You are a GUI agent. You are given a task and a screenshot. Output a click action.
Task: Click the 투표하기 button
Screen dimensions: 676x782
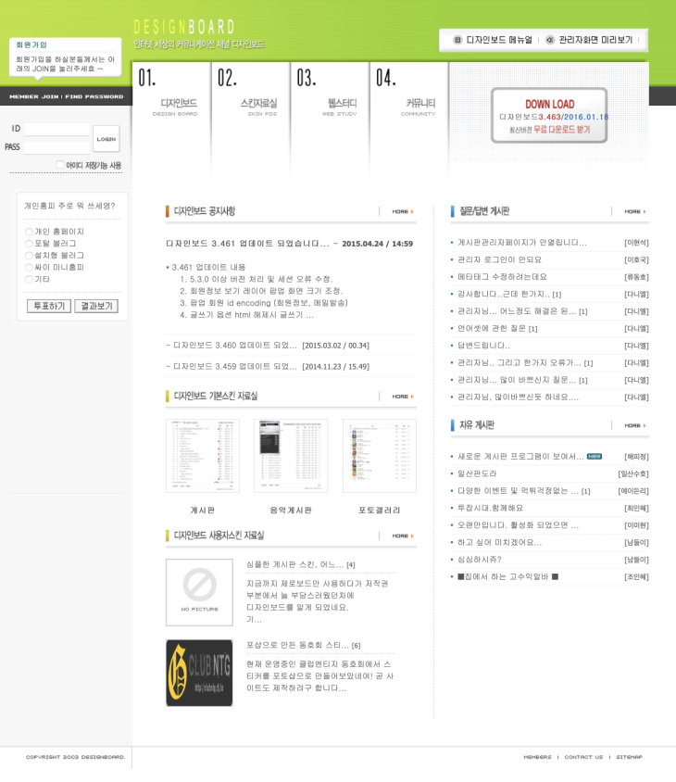click(x=49, y=306)
